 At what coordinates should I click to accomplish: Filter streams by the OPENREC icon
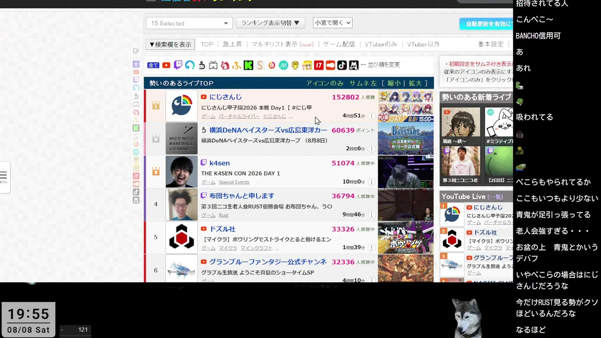[x=190, y=65]
